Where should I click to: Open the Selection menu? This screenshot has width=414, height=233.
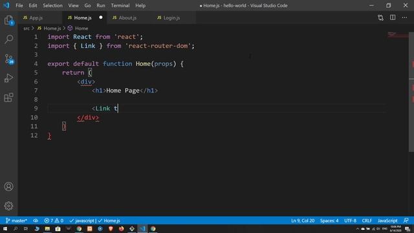click(52, 5)
